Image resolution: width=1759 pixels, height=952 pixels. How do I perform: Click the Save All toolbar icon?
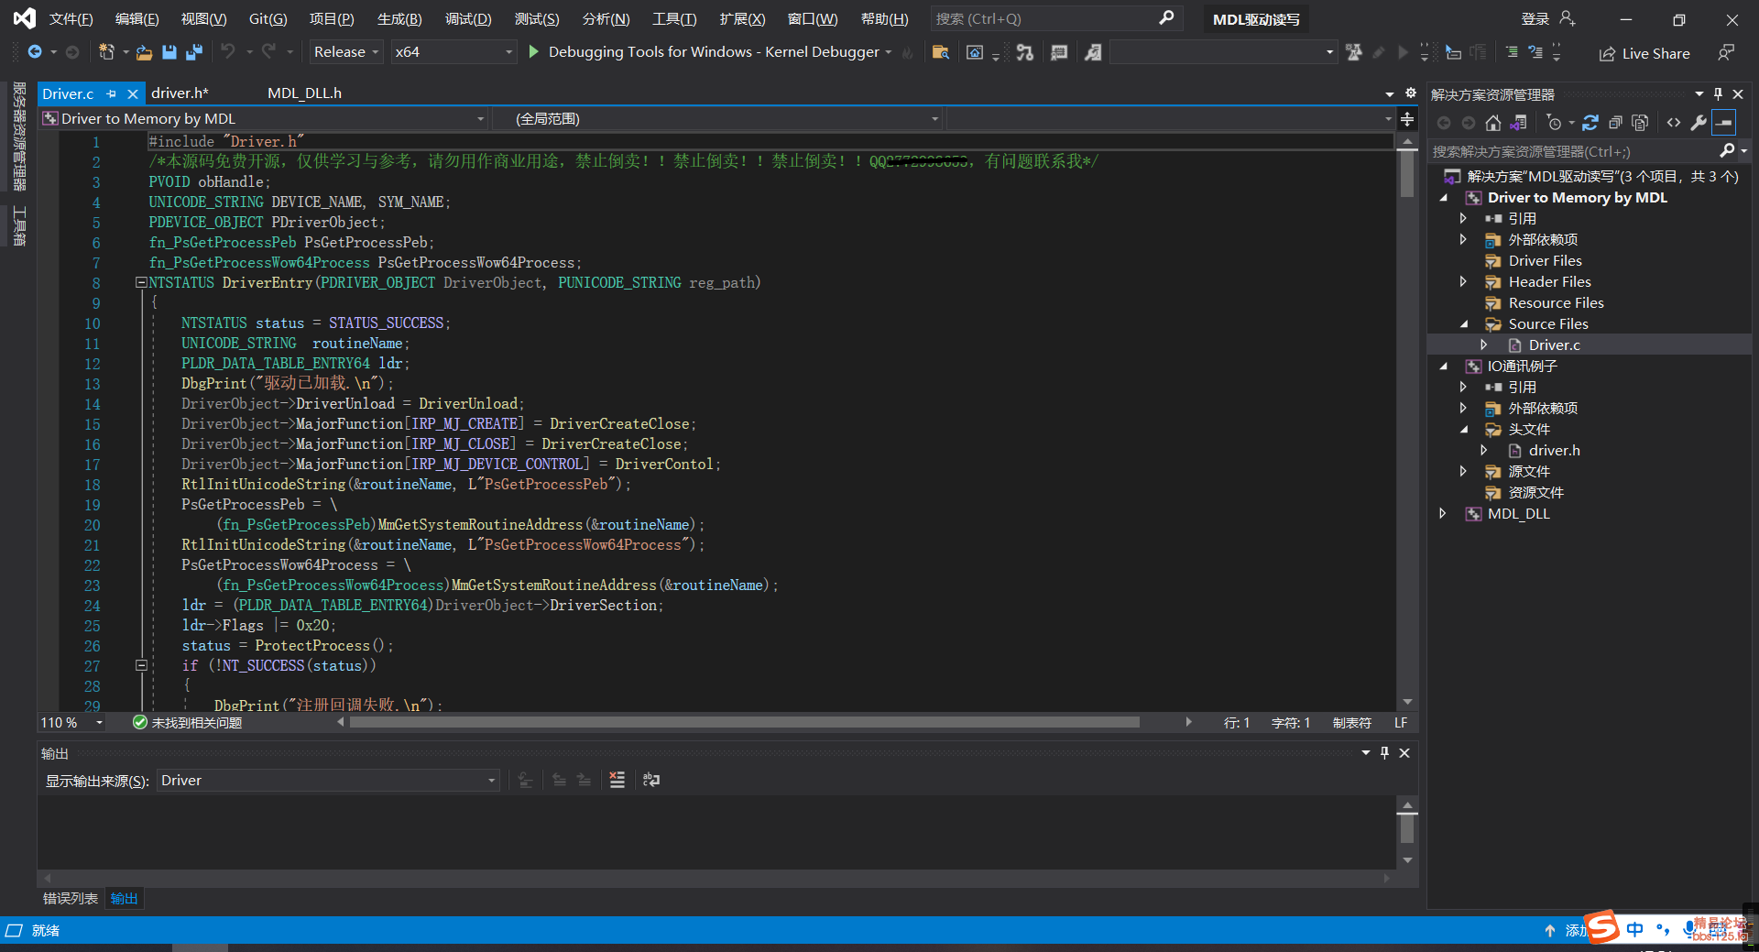193,52
